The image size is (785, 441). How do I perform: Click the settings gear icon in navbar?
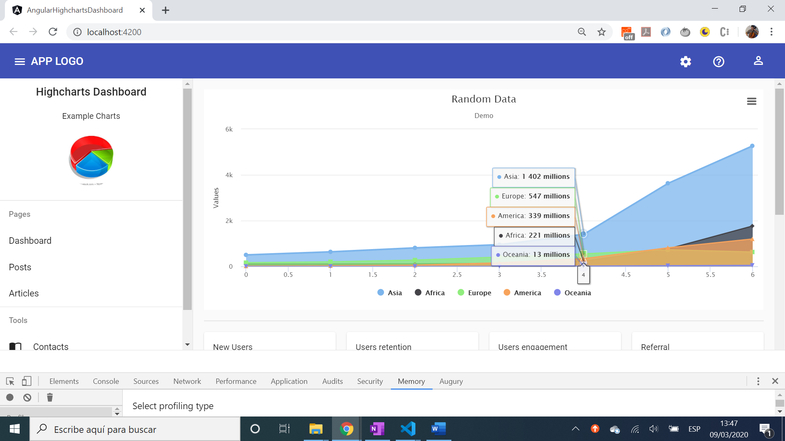point(686,61)
